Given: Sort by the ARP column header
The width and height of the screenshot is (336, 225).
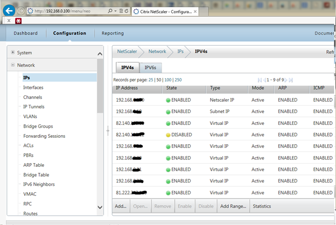Looking at the screenshot, I should pos(292,89).
